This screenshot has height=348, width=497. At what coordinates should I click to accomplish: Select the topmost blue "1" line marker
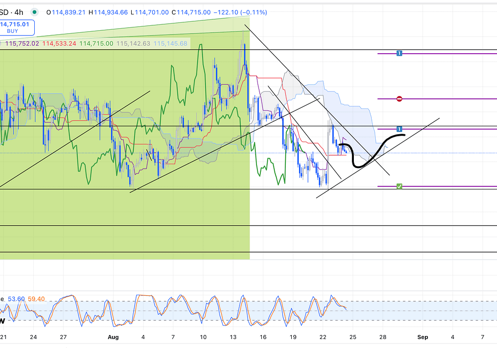click(x=399, y=53)
